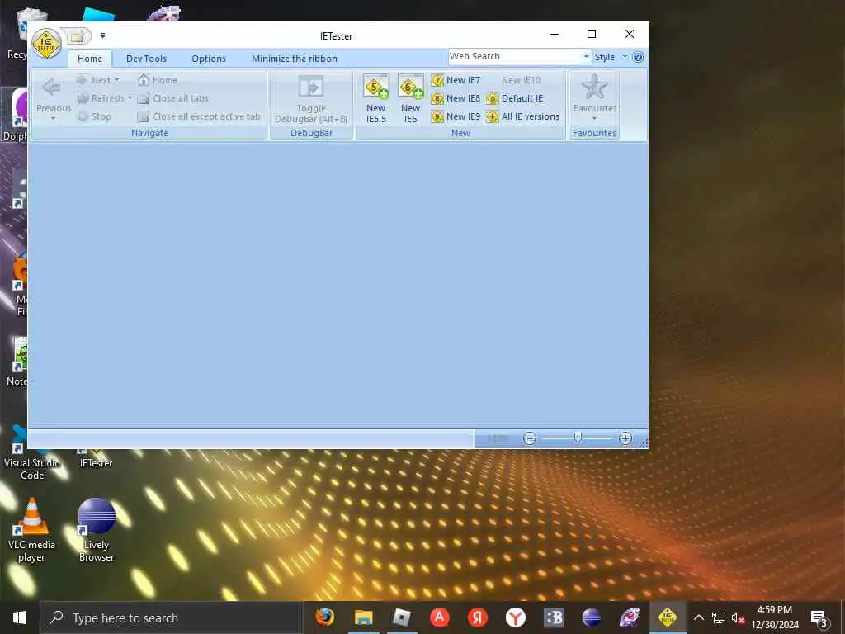Open a New IE9 tab
The image size is (845, 634).
(x=456, y=116)
